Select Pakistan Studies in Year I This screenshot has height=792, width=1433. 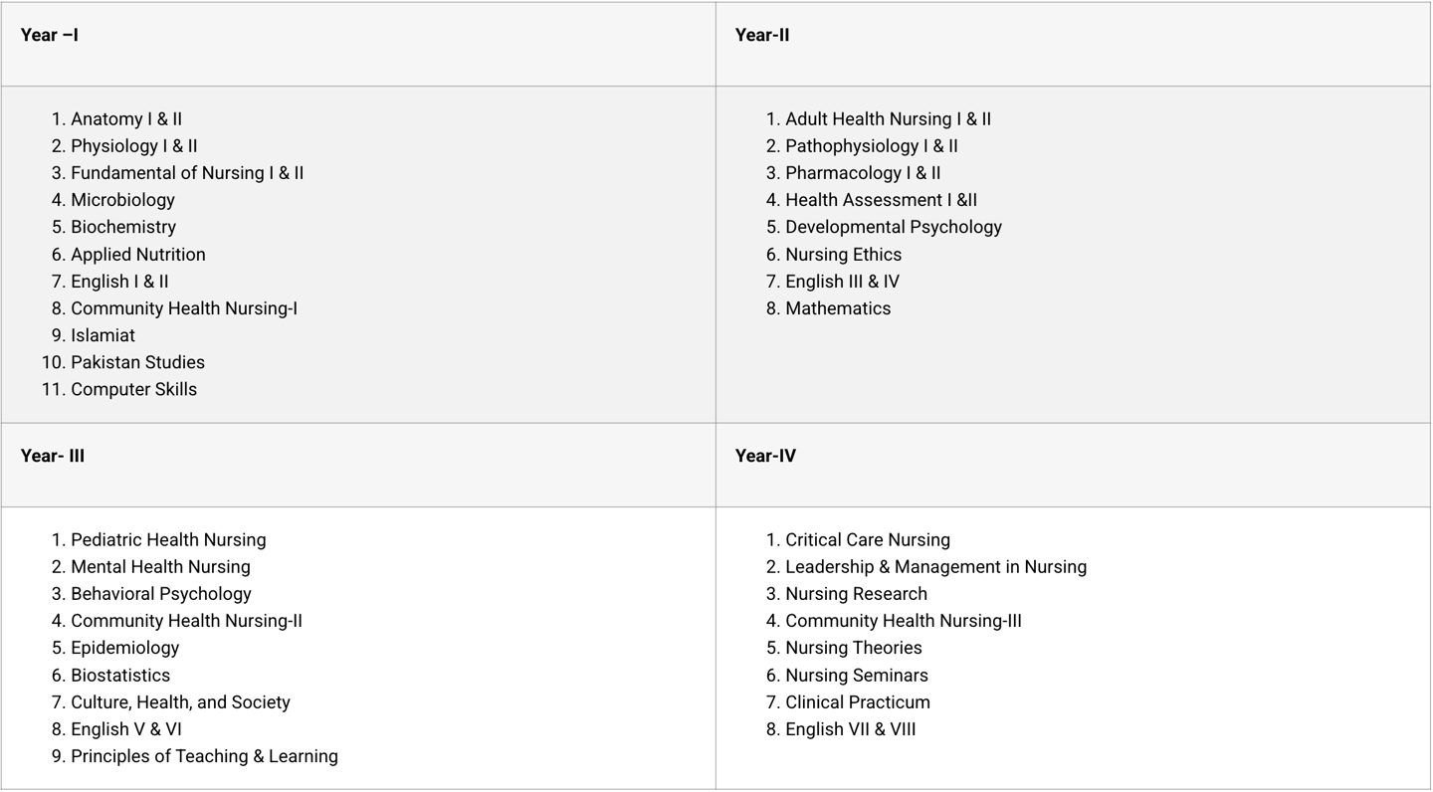137,363
